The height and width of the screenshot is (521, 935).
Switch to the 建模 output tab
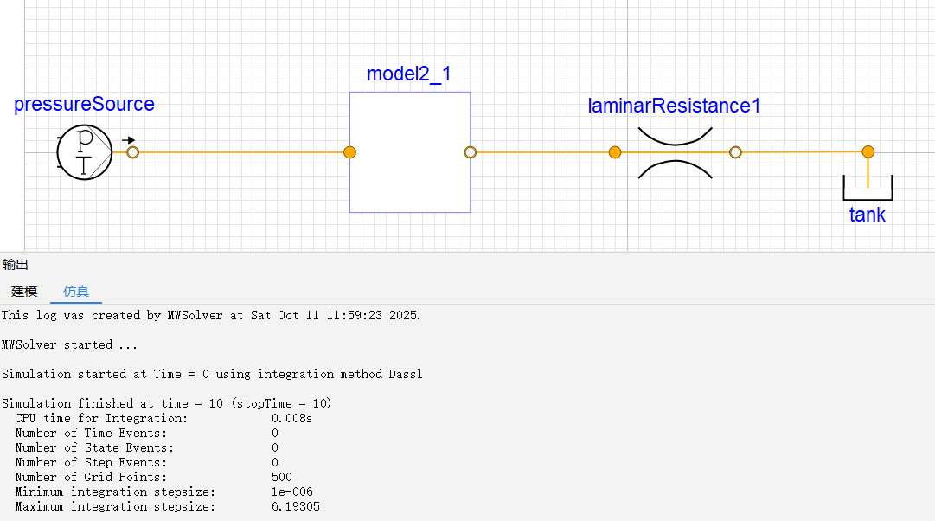coord(24,292)
